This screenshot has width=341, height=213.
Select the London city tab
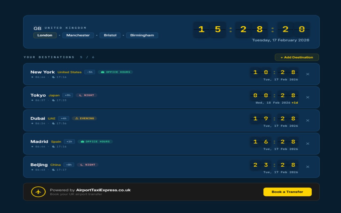(x=45, y=35)
